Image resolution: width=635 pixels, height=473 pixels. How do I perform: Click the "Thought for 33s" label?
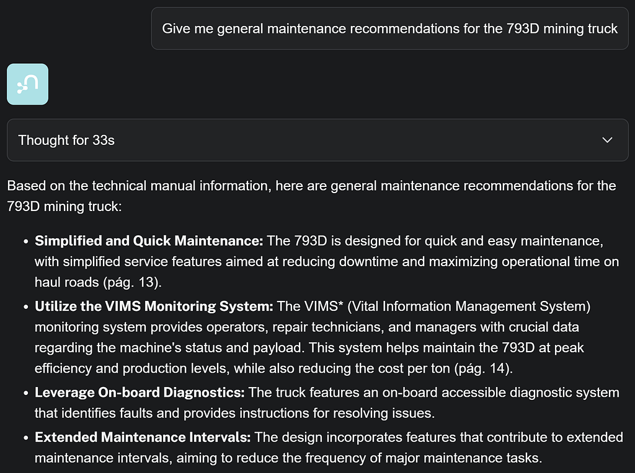(66, 141)
